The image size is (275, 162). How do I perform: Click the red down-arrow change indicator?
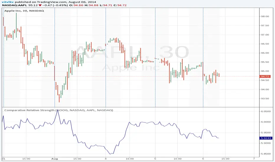pyautogui.click(x=40, y=5)
